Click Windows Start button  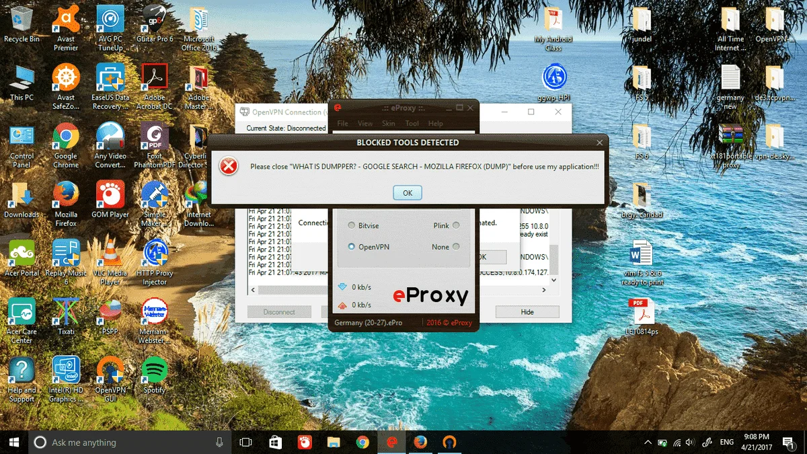[x=13, y=442]
